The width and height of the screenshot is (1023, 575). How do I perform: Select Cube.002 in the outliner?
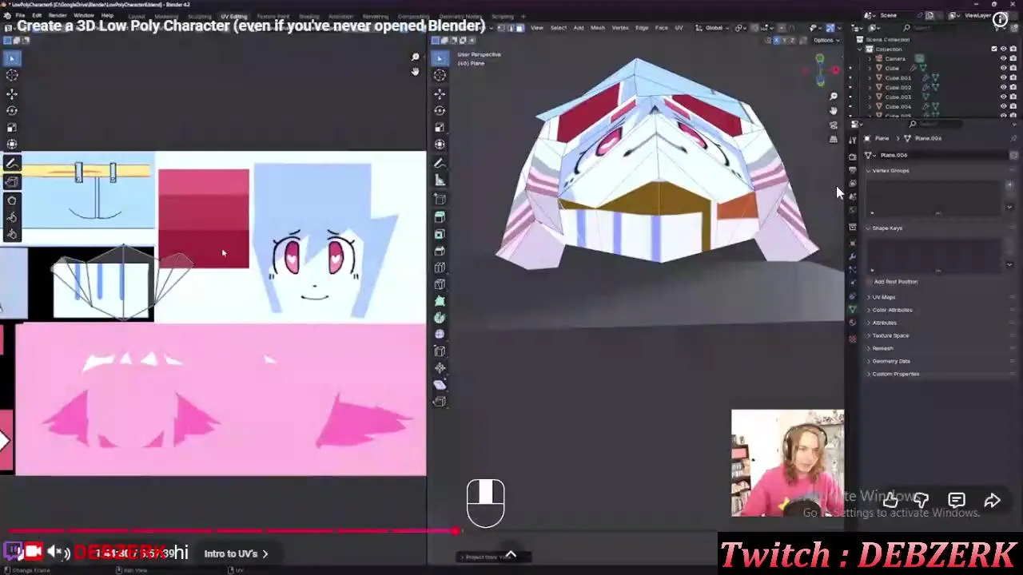coord(898,87)
